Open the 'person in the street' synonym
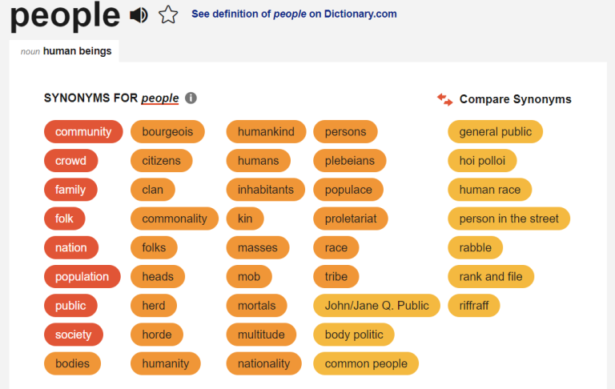Viewport: 615px width, 389px height. [508, 219]
